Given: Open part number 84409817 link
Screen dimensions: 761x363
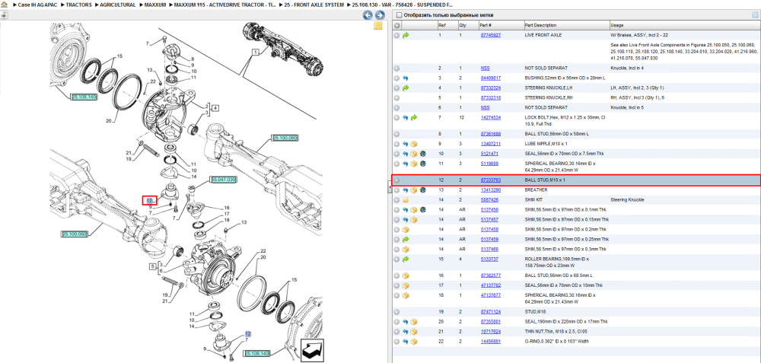Looking at the screenshot, I should [x=490, y=78].
